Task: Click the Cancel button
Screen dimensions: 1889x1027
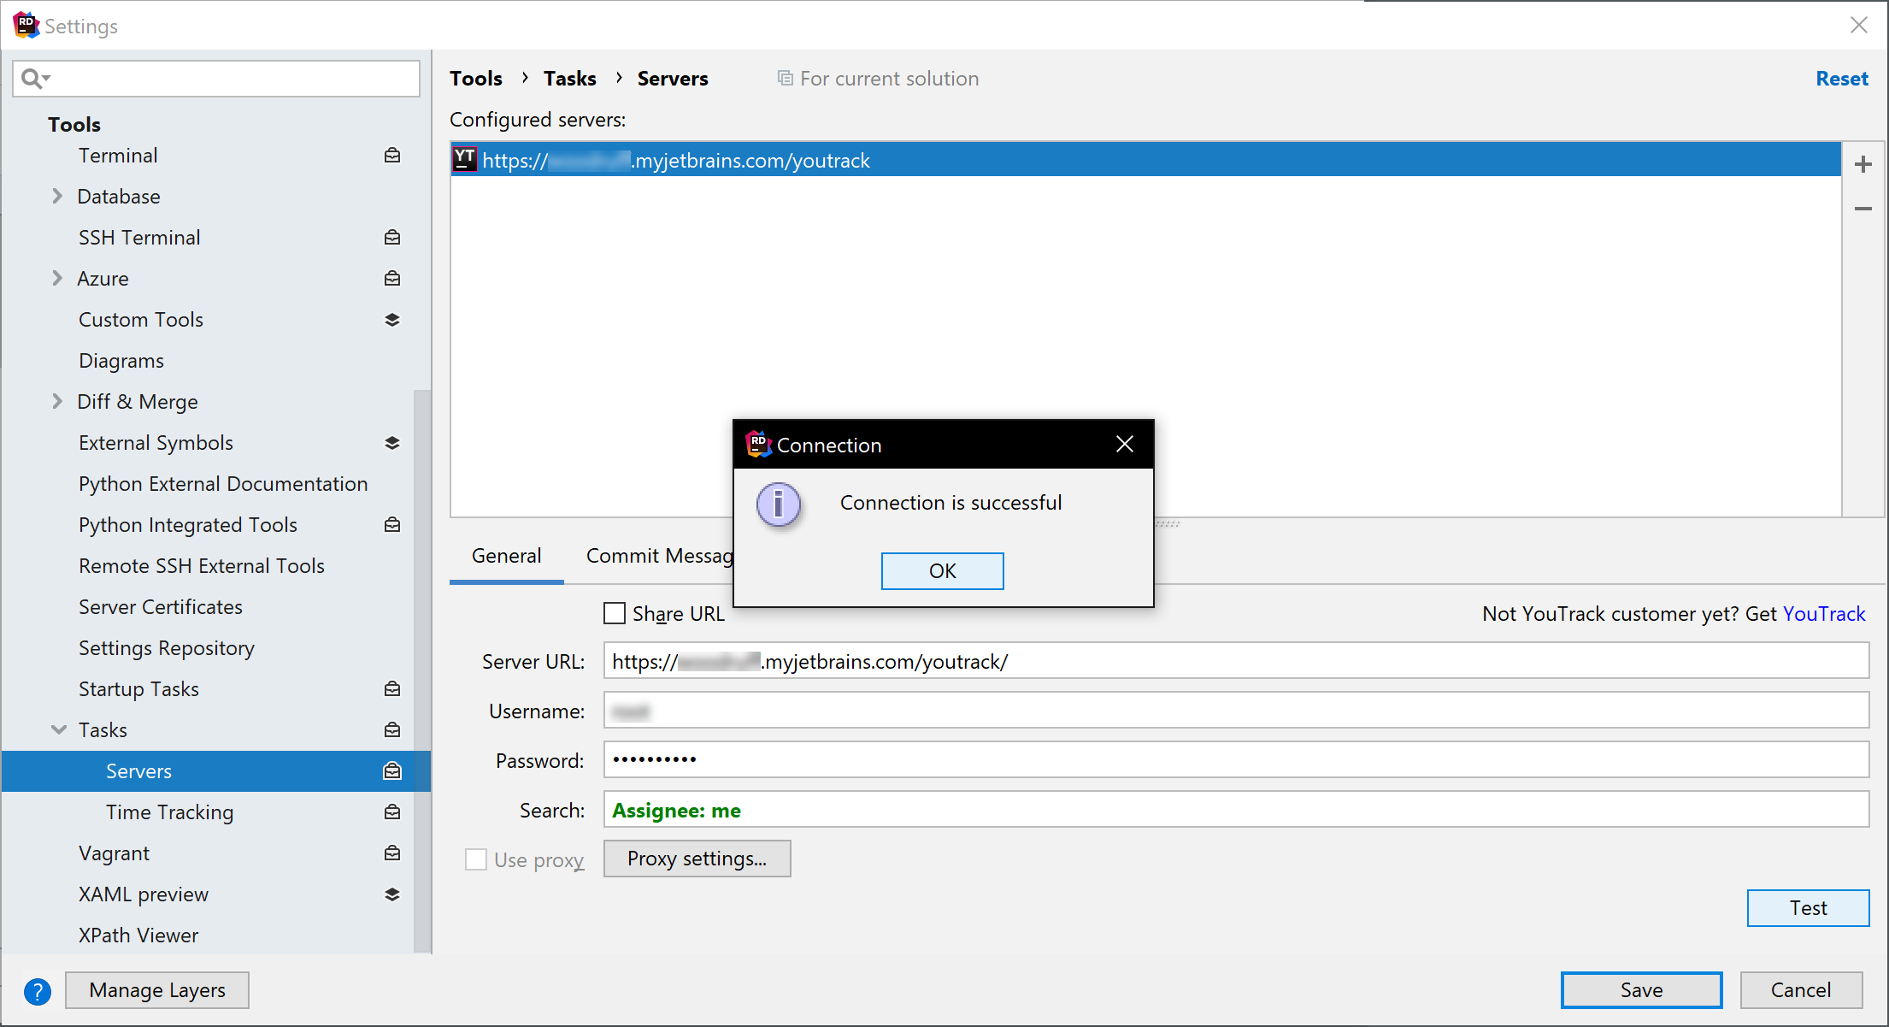Action: click(x=1801, y=990)
